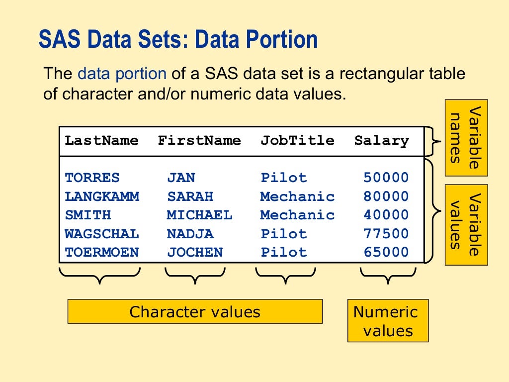Select the Salary column header

[x=381, y=141]
